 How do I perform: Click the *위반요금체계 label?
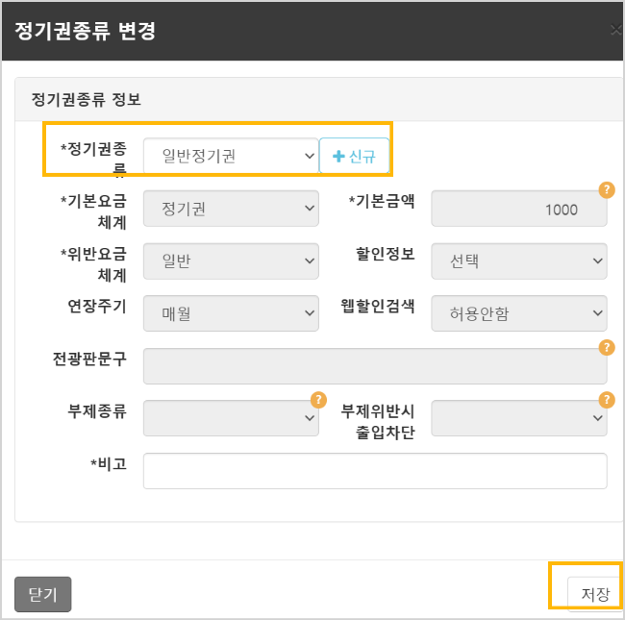(x=93, y=264)
